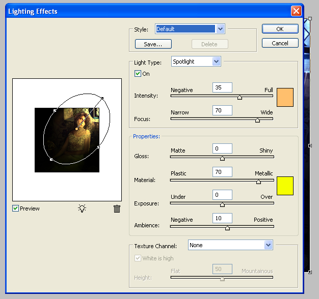Click the trash can delete-light icon
Image resolution: width=319 pixels, height=299 pixels.
(x=117, y=208)
